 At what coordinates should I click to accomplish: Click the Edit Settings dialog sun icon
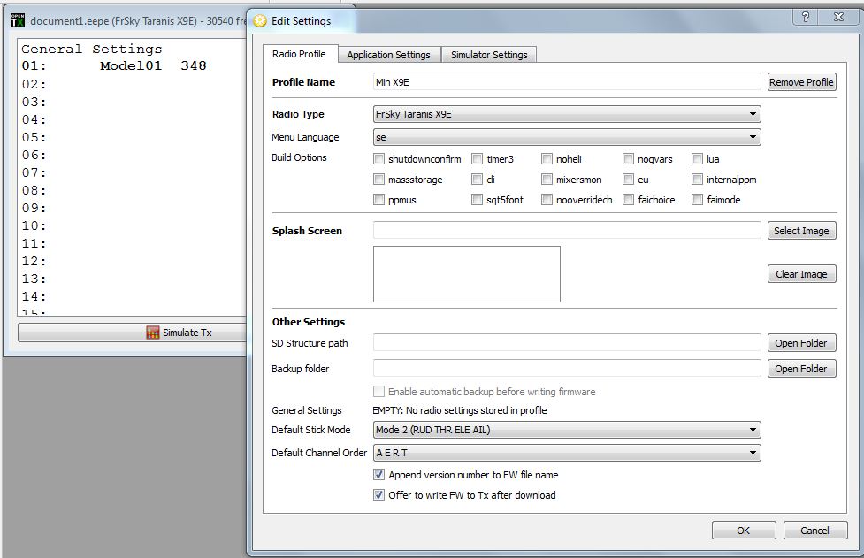(x=260, y=21)
